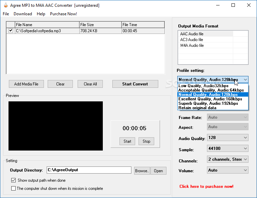Open the Download menu
This screenshot has height=198, width=257.
point(23,14)
